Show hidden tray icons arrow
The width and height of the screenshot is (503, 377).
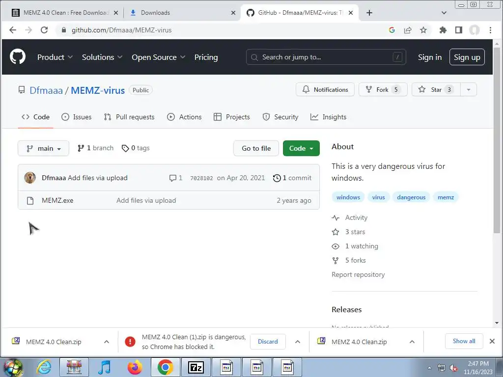tap(429, 368)
